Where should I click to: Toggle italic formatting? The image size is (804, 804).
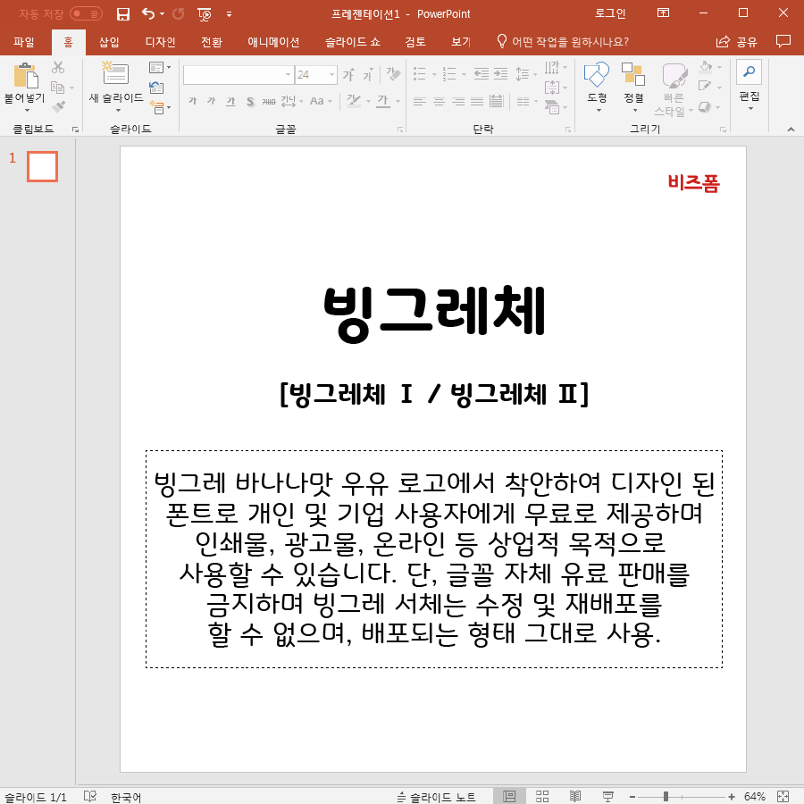(212, 101)
